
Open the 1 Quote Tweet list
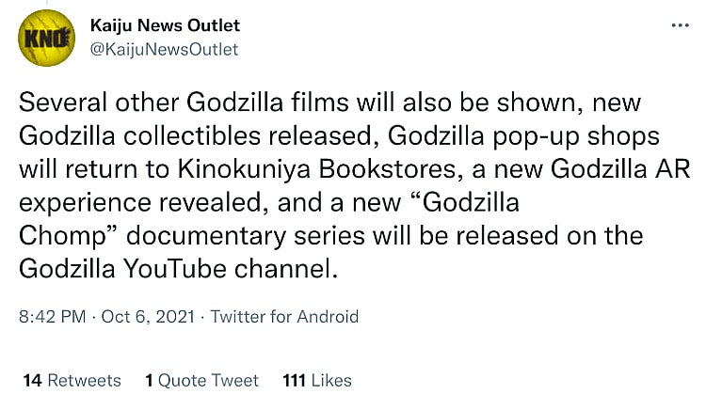coord(201,380)
